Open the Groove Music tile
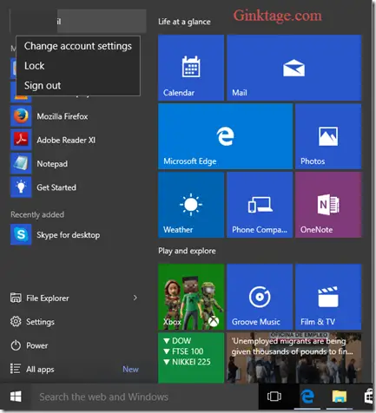The height and width of the screenshot is (413, 376). (x=260, y=297)
